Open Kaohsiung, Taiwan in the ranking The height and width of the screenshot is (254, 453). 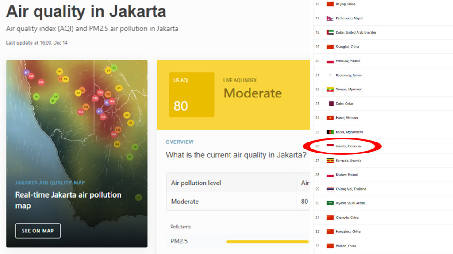pyautogui.click(x=349, y=75)
